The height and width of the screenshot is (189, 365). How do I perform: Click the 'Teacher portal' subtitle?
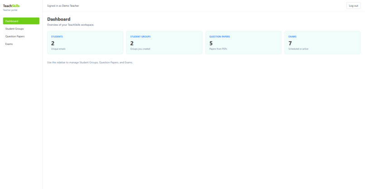tap(10, 10)
